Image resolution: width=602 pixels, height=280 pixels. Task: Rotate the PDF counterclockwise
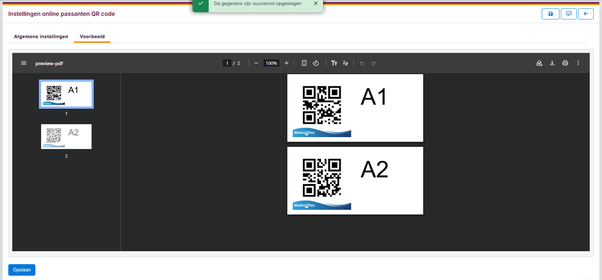(315, 63)
